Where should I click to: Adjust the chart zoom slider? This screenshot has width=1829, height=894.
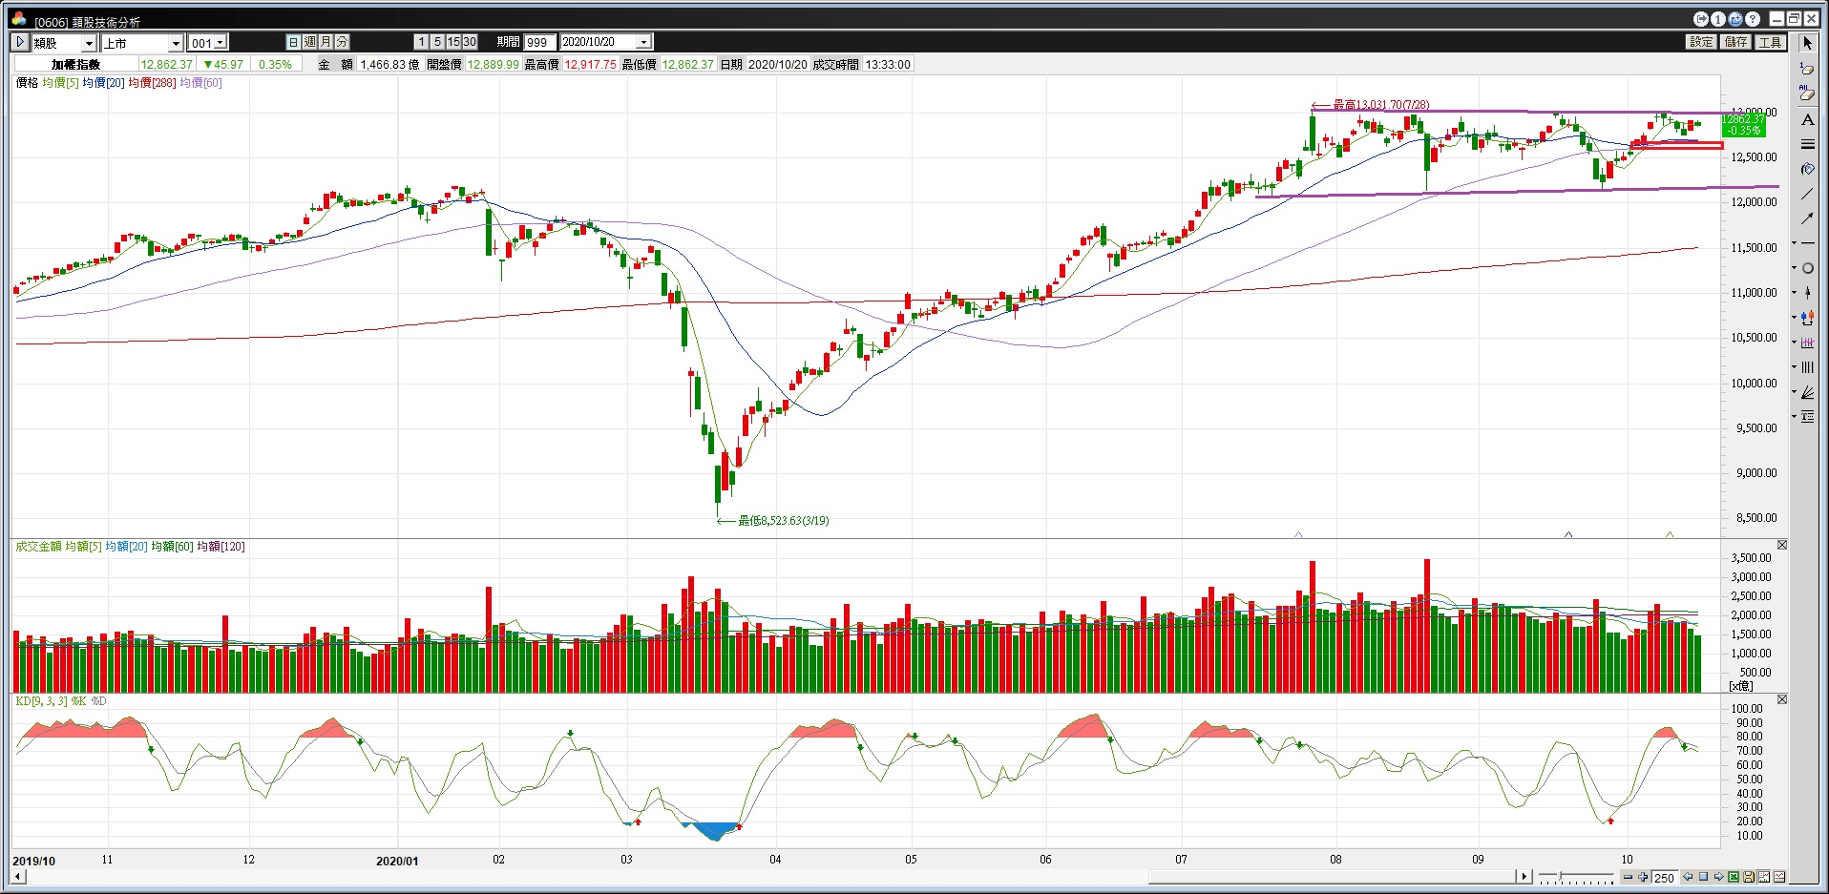[1562, 876]
